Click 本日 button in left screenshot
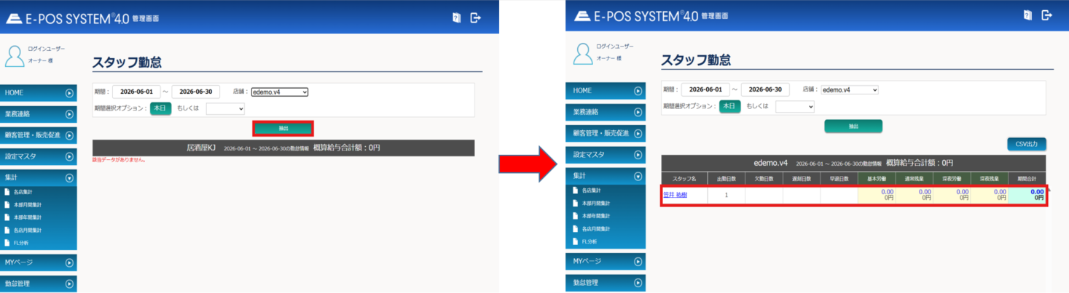1069x293 pixels. 161,108
